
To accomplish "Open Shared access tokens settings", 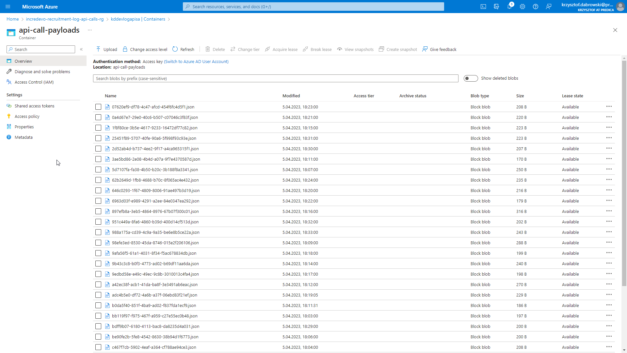I will [34, 106].
